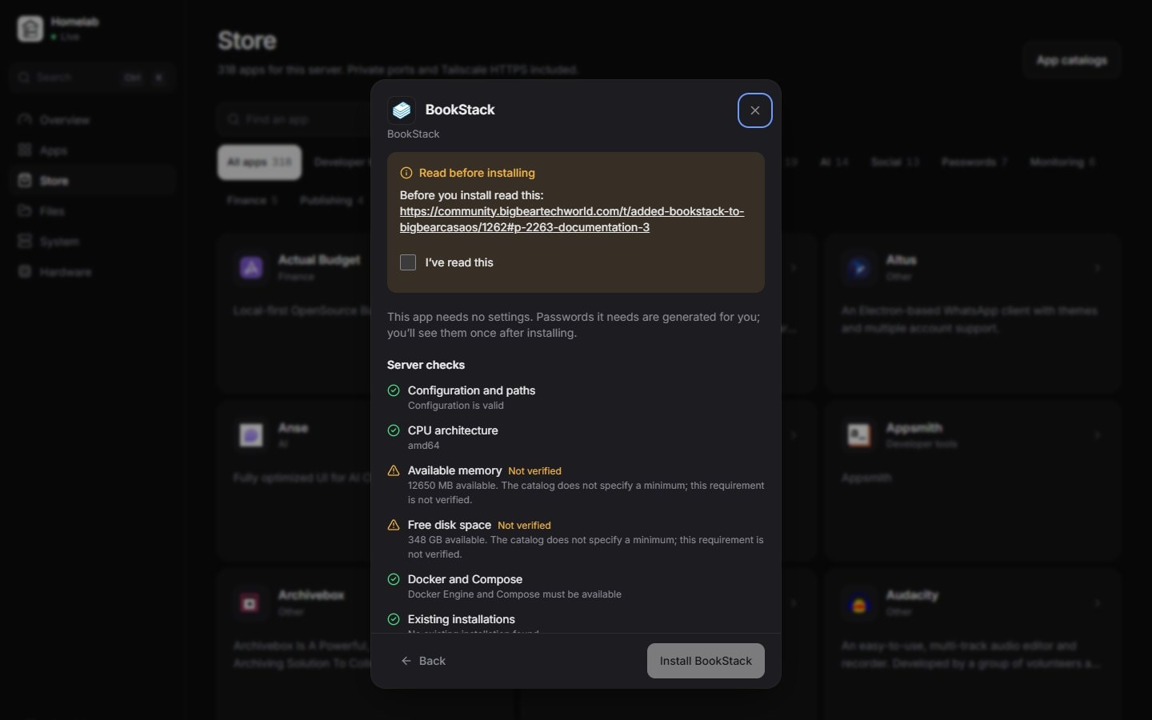Viewport: 1152px width, 720px height.
Task: Select the Monitoring category tab
Action: [1062, 162]
